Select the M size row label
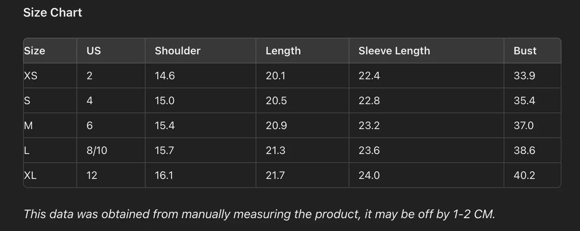This screenshot has width=580, height=231. point(28,126)
